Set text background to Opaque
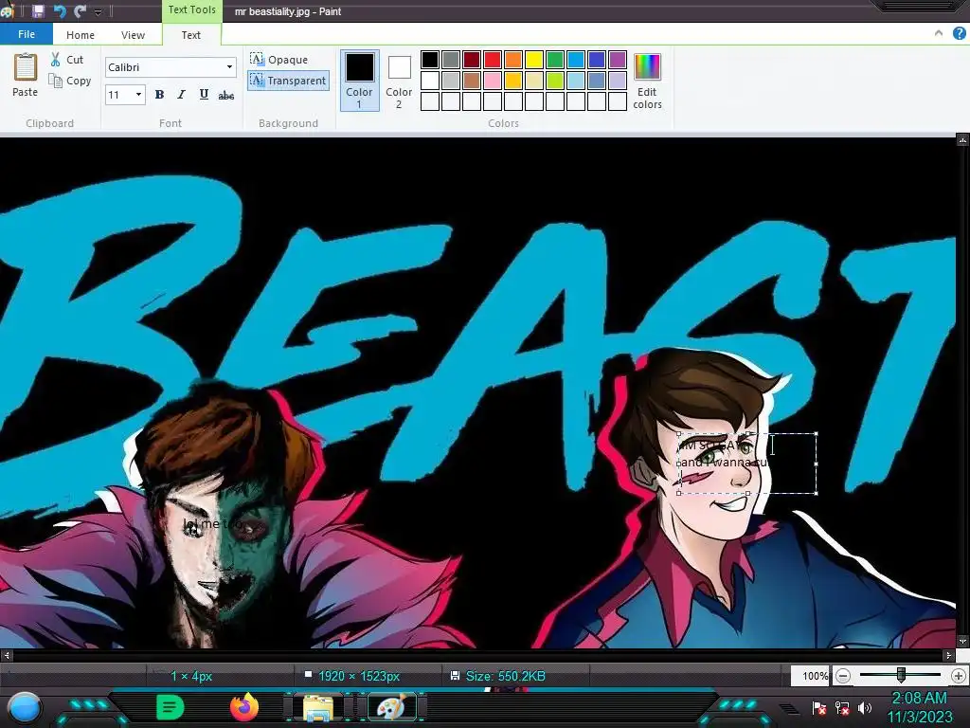This screenshot has width=970, height=728. tap(279, 60)
